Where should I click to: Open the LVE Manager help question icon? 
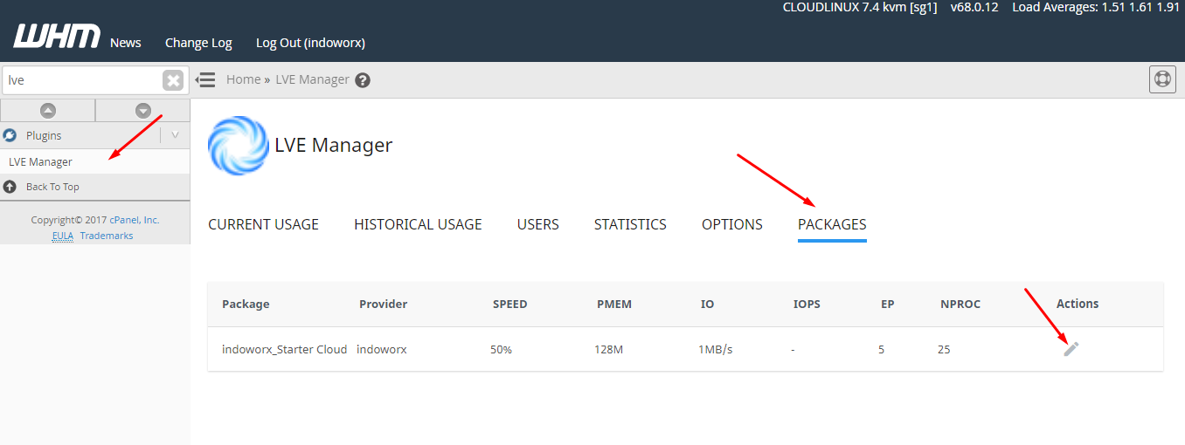pos(363,80)
